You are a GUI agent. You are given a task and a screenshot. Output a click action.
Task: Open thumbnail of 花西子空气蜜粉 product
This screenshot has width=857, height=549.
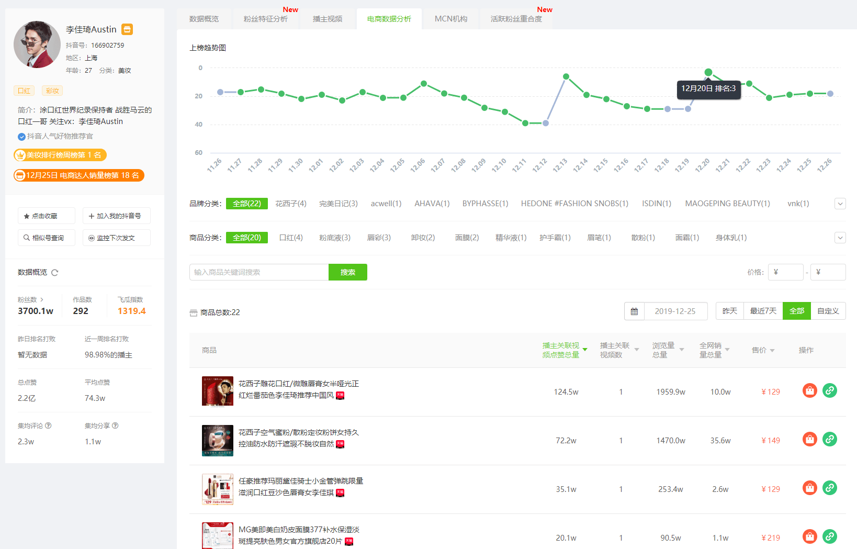click(x=218, y=440)
